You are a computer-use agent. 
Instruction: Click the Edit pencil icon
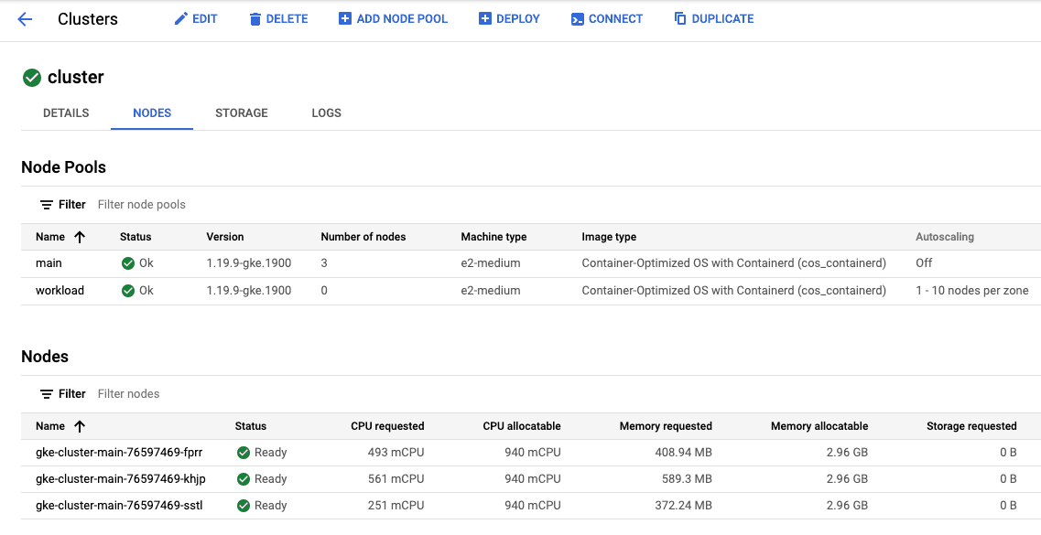coord(181,19)
